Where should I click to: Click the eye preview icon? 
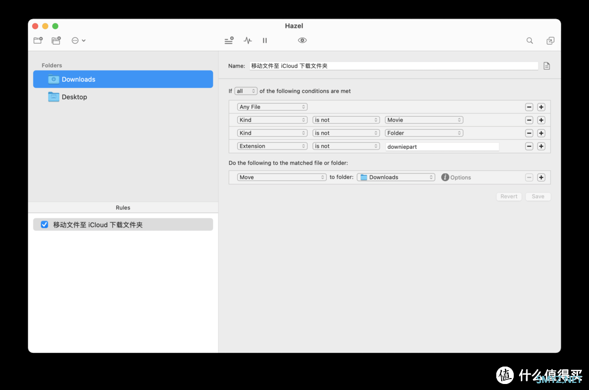[302, 40]
